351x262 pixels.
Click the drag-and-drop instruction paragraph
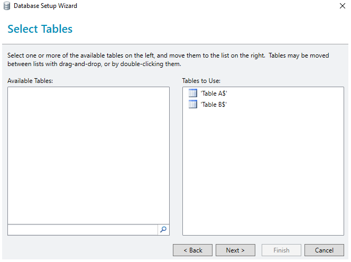[168, 60]
